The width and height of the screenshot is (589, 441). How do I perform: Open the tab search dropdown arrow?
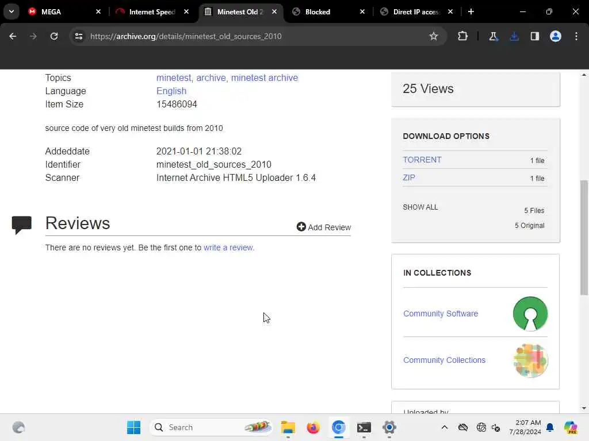[x=12, y=11]
